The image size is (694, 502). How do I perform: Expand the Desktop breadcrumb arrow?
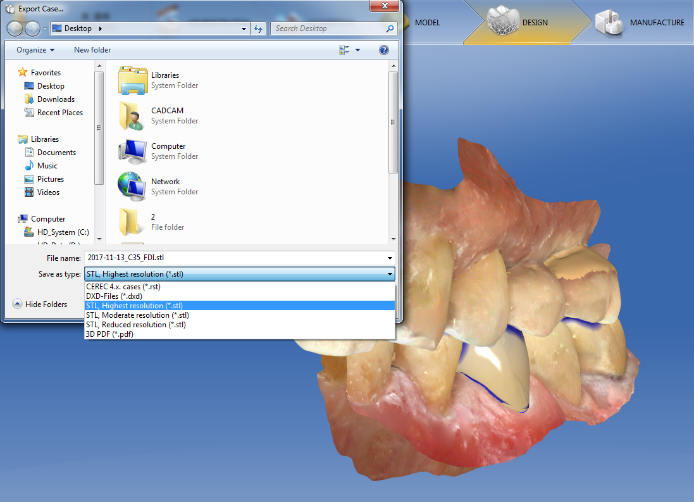point(101,28)
